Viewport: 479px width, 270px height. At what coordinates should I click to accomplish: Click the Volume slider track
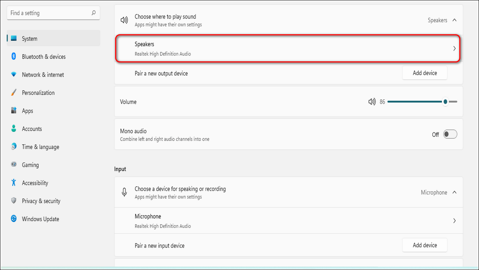click(x=413, y=102)
